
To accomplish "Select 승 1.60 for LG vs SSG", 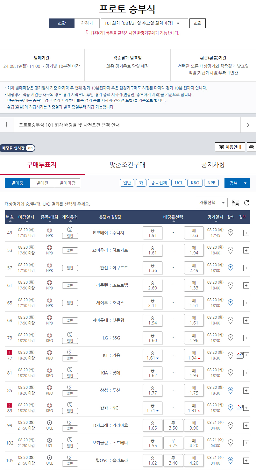I will click(x=153, y=338).
